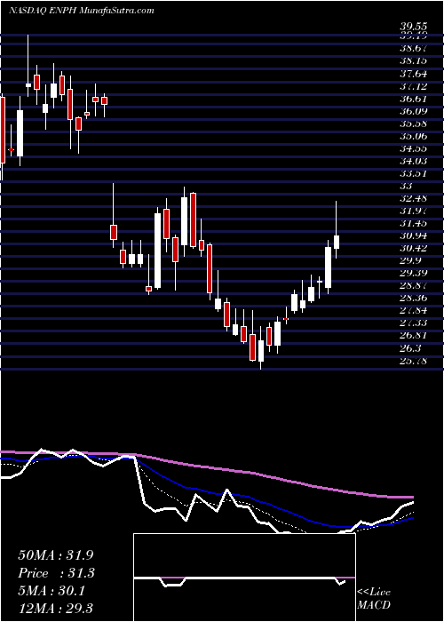Click the <<Live MACD label
This screenshot has height=622, width=444.
tap(374, 599)
